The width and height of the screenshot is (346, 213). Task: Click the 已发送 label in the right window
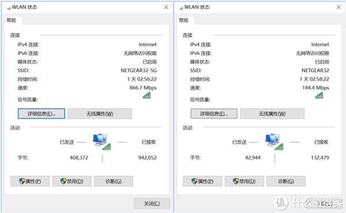coord(239,142)
